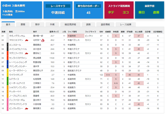Click タテ in ストライド競馬新聞 panel
The width and height of the screenshot is (165, 114).
(111, 12)
